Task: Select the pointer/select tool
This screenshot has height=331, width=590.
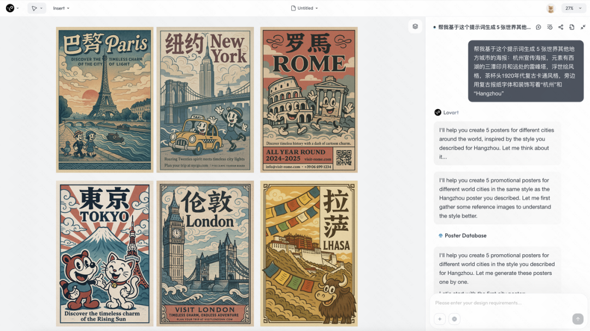Action: [34, 8]
